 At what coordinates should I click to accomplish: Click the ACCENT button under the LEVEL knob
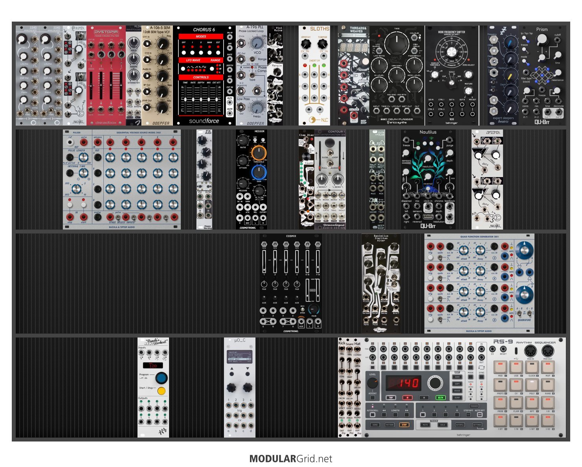pyautogui.click(x=373, y=398)
